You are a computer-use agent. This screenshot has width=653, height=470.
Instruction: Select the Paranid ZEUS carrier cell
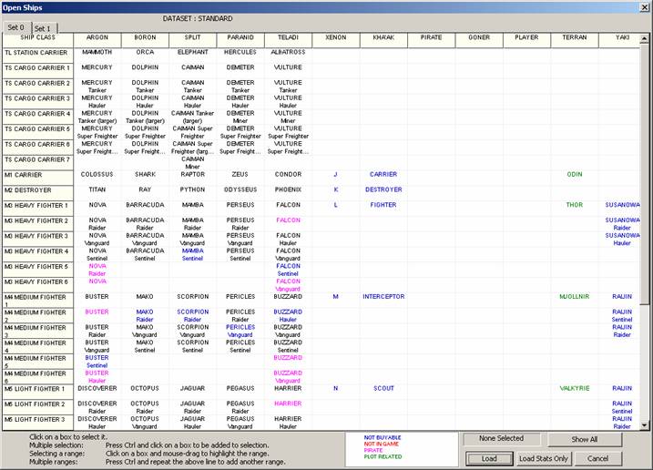240,174
